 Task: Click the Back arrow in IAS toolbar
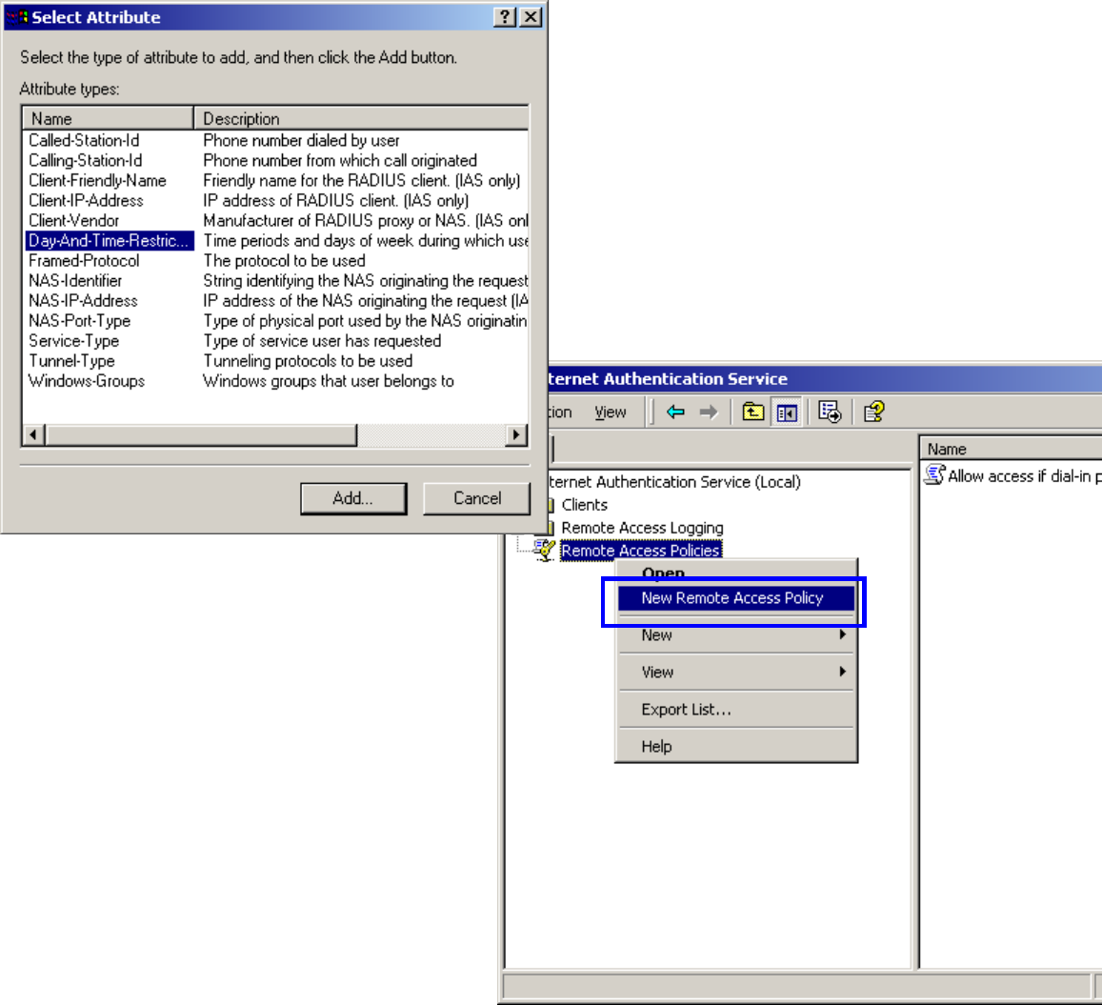pos(675,412)
